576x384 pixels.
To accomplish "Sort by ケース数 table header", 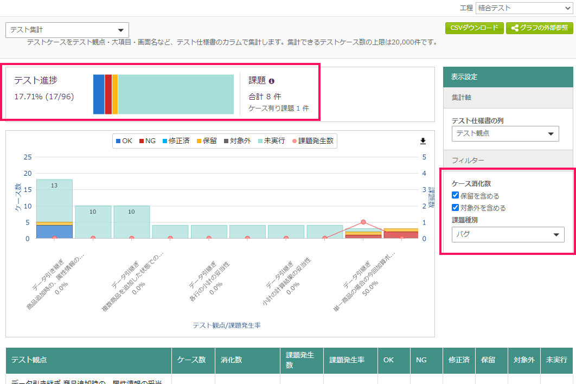I will tap(193, 360).
